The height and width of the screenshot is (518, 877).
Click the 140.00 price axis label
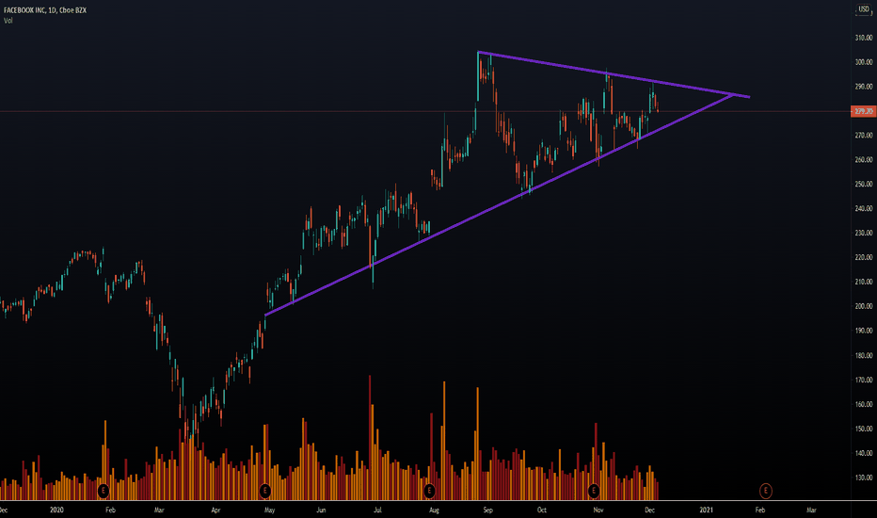tap(864, 453)
